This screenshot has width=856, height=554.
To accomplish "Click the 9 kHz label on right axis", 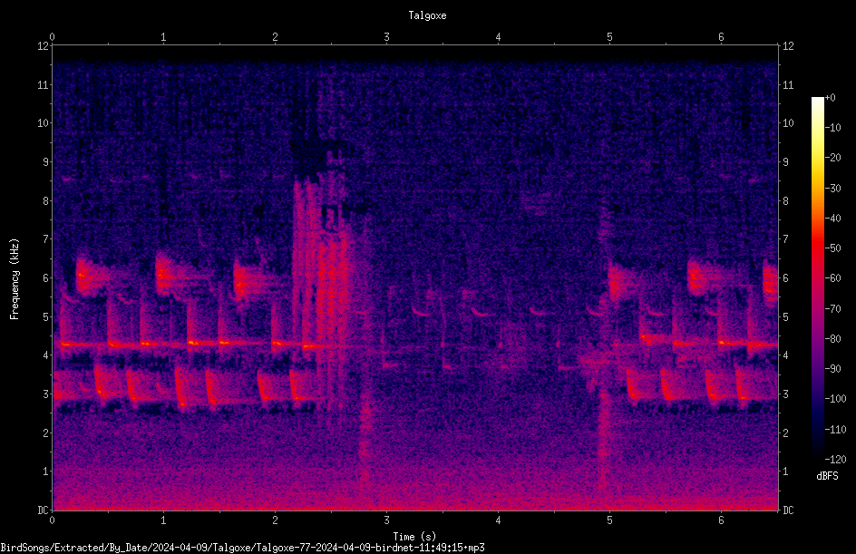I will click(x=785, y=161).
